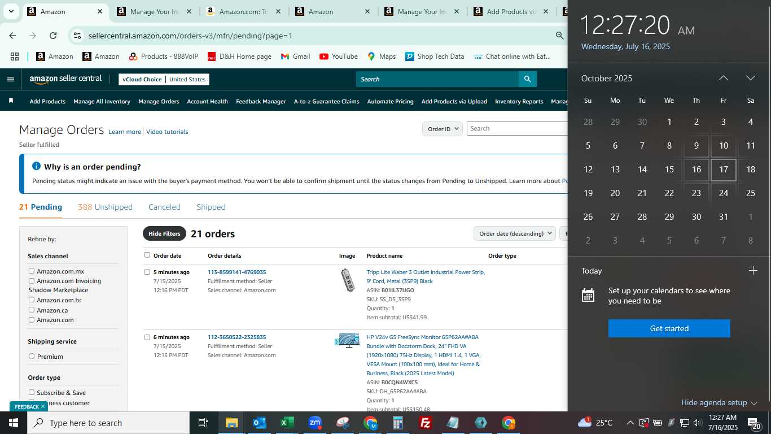Open the volume speaker tray icon
771x434 pixels.
[x=697, y=423]
